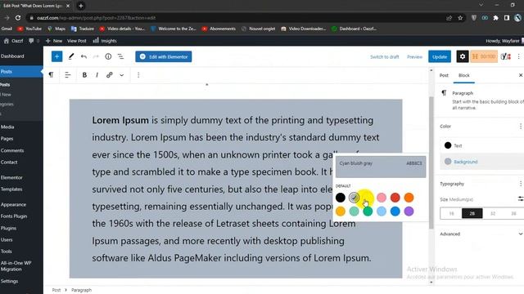Open the settings gear panel
This screenshot has width=524, height=294.
[463, 56]
